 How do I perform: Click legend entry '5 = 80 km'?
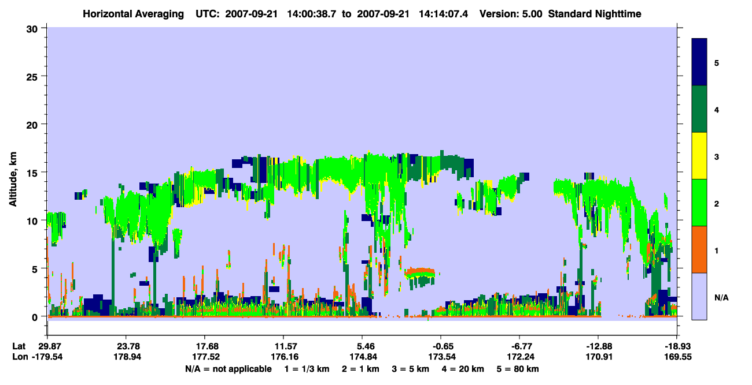click(517, 369)
